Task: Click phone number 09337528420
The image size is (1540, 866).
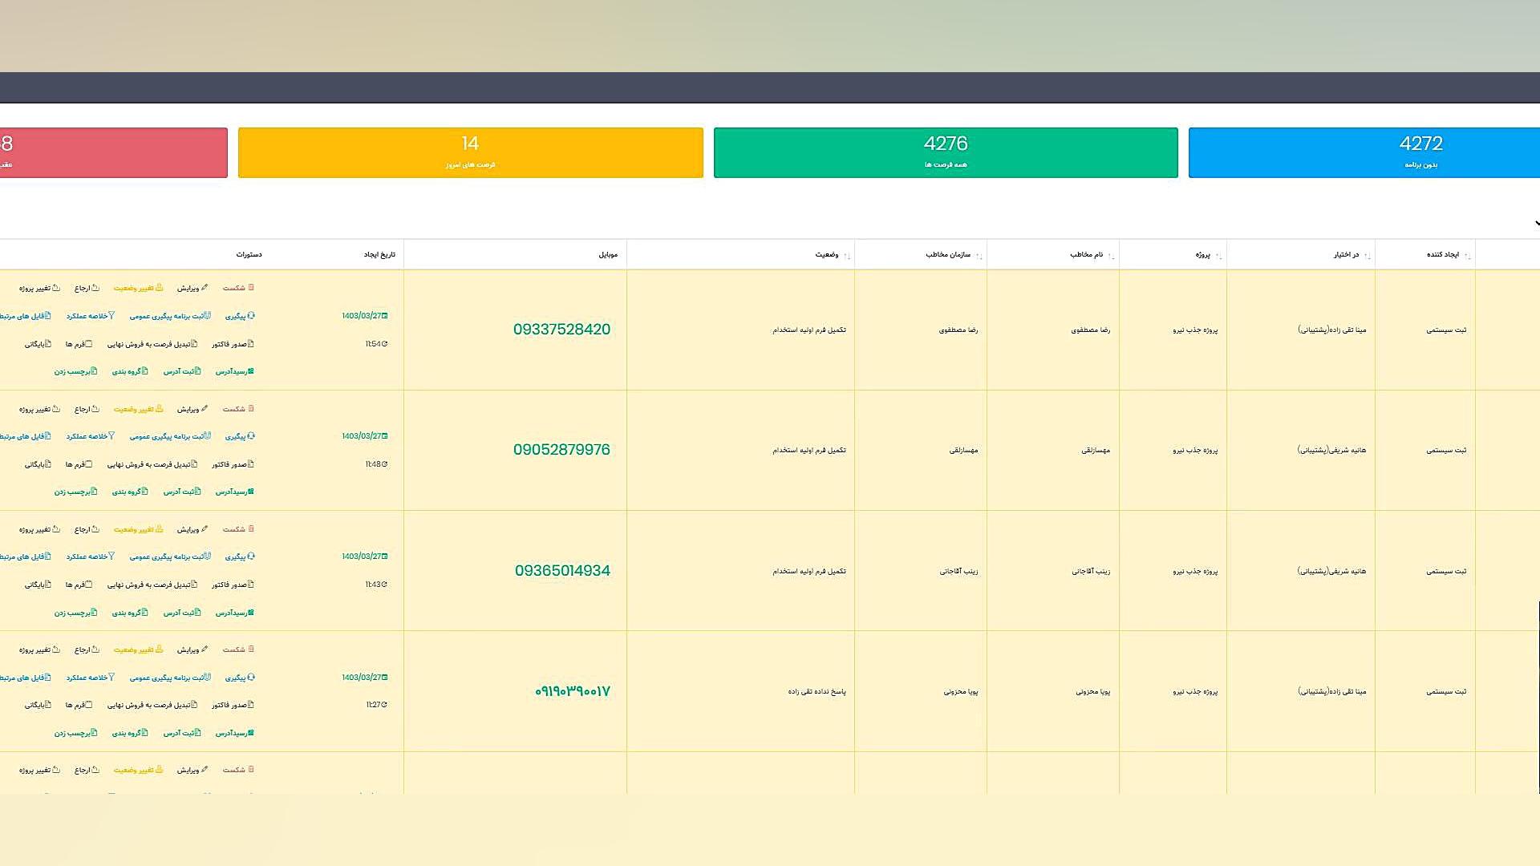Action: (x=561, y=330)
